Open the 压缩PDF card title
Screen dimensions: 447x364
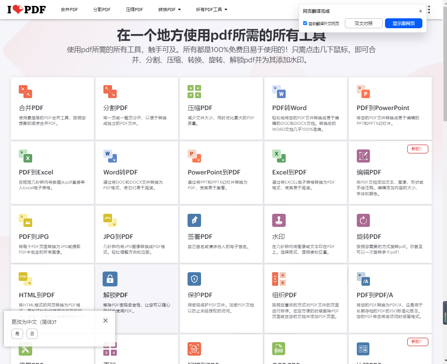[x=200, y=108]
